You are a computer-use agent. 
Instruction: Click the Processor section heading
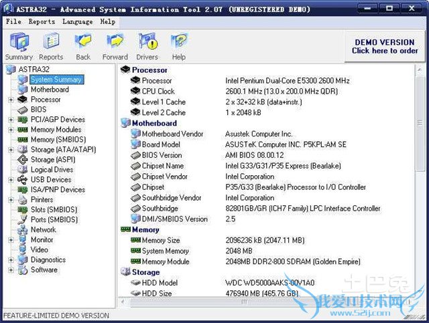point(149,70)
